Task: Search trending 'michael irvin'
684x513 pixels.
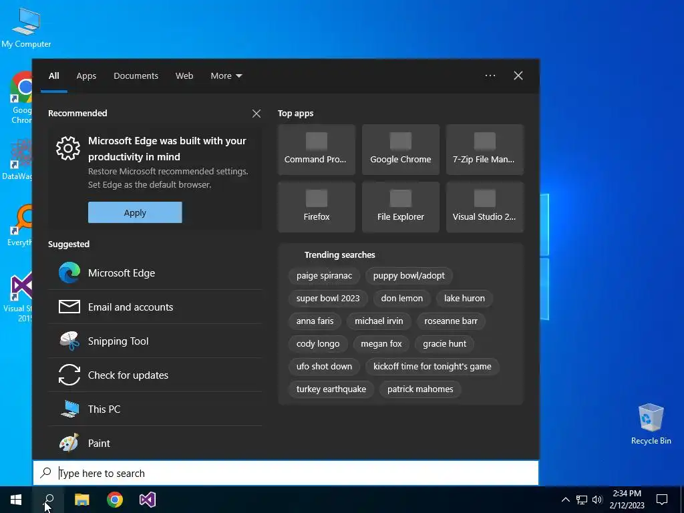Action: click(379, 321)
